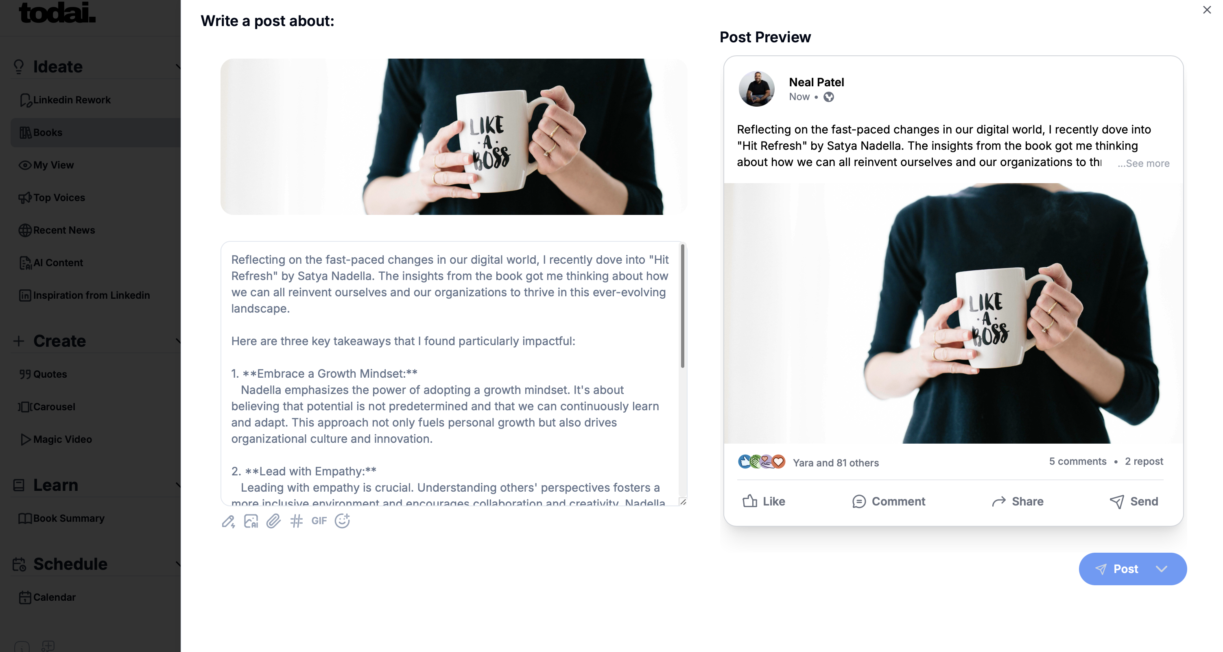The width and height of the screenshot is (1223, 652).
Task: Open the AI image generator icon
Action: (251, 521)
